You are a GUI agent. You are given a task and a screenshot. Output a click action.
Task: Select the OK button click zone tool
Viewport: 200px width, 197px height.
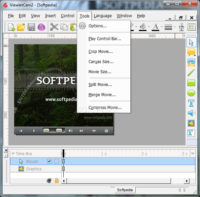pos(191,62)
